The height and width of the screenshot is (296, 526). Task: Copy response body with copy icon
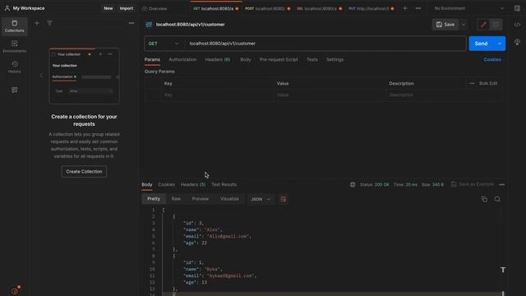click(484, 199)
